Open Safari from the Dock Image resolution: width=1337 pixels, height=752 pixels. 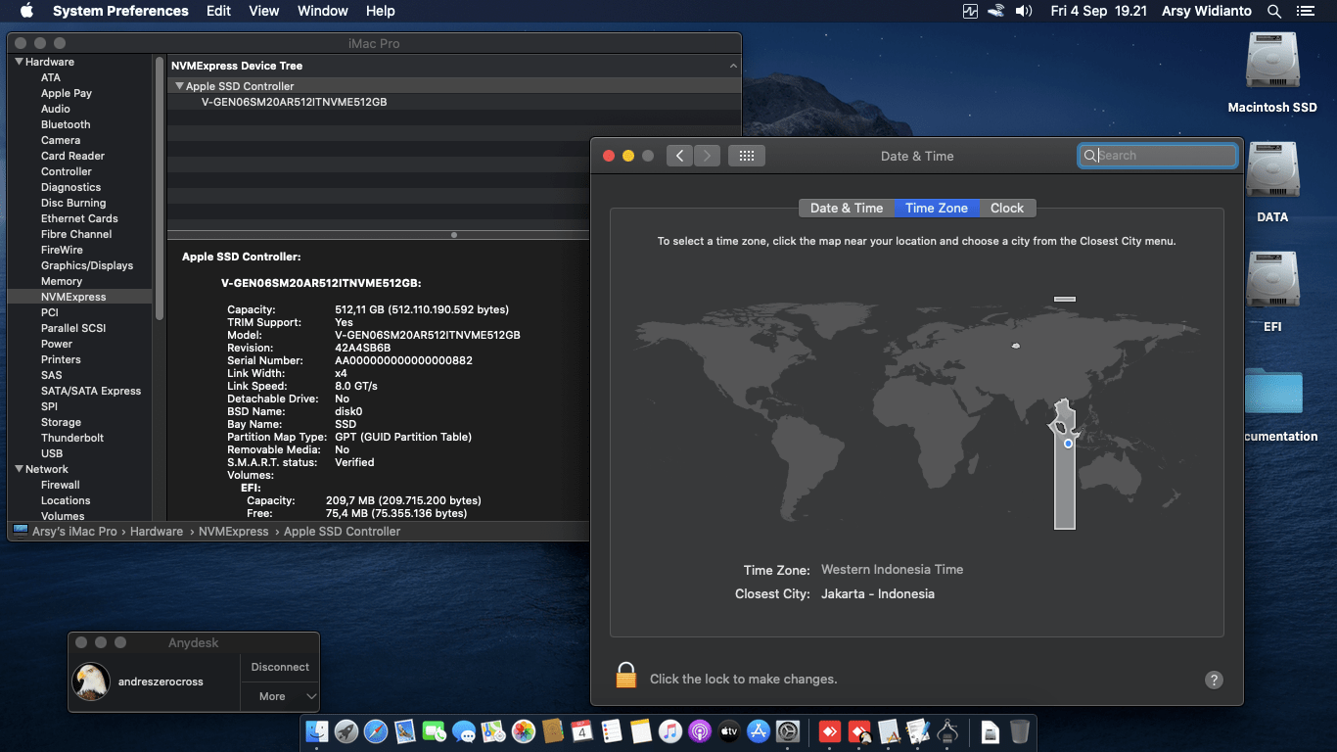point(376,731)
